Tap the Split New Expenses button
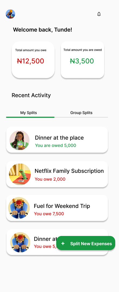Screen dimensions: 119x292 (86, 243)
